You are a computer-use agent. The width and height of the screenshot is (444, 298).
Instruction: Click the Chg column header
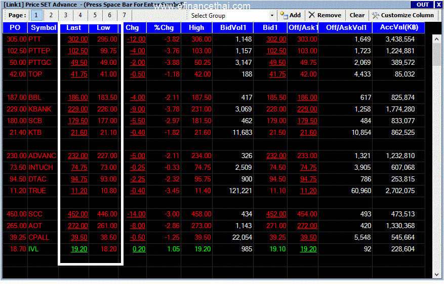tap(132, 27)
